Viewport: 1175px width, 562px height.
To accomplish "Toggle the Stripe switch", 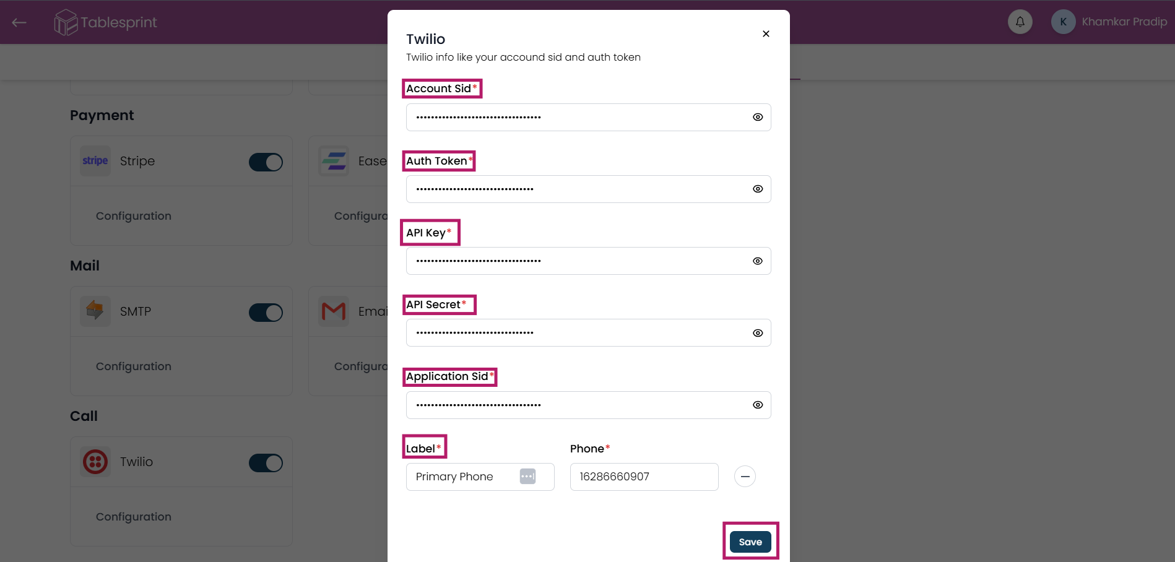I will 266,162.
